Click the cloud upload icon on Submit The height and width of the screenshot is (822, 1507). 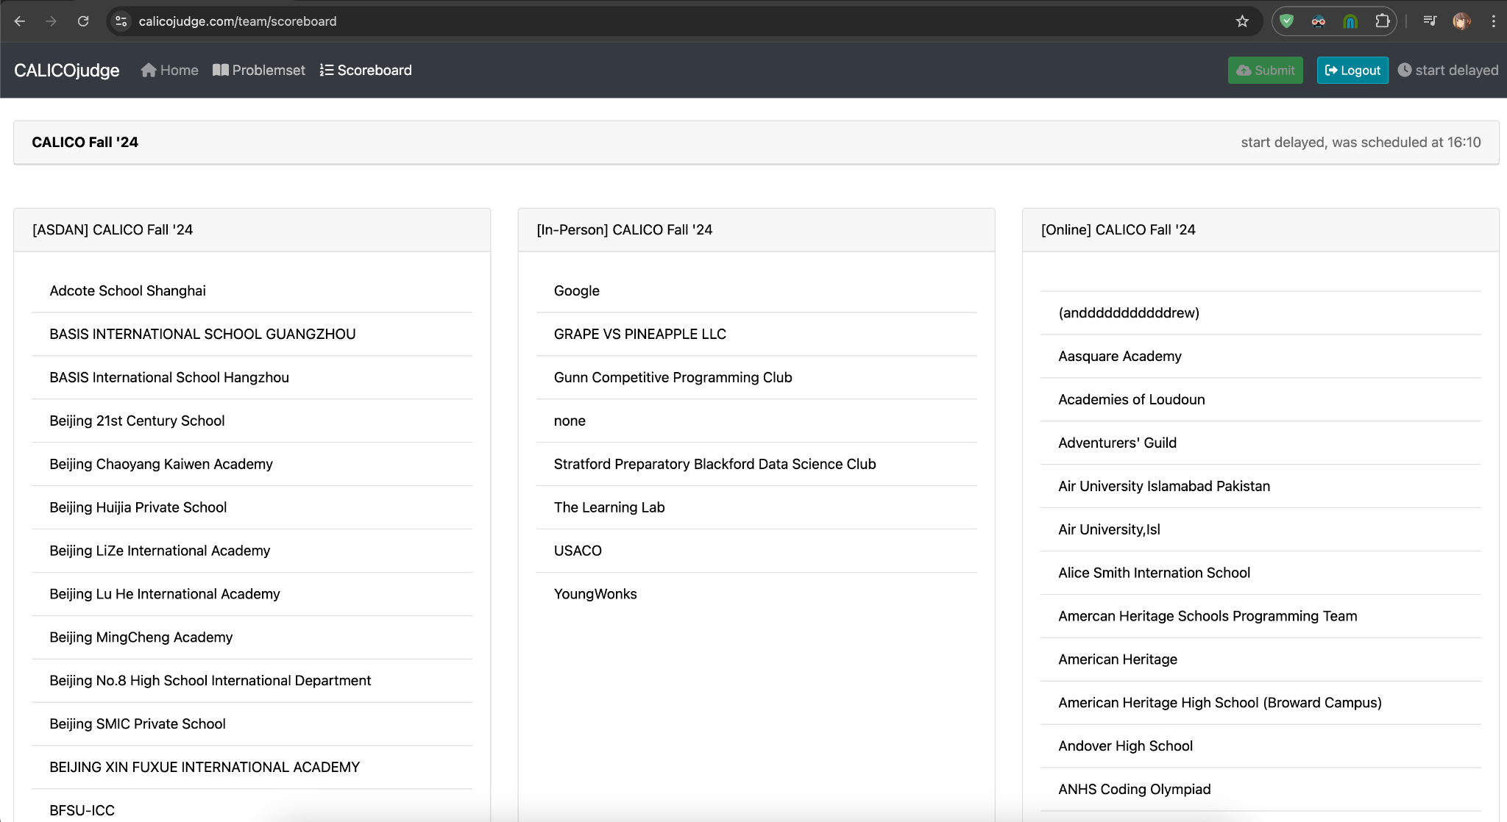1244,70
